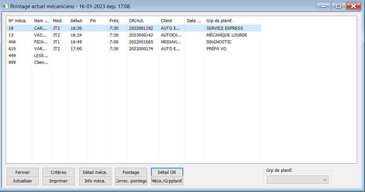
Task: Click order number 2022000174
Action: click(x=141, y=49)
